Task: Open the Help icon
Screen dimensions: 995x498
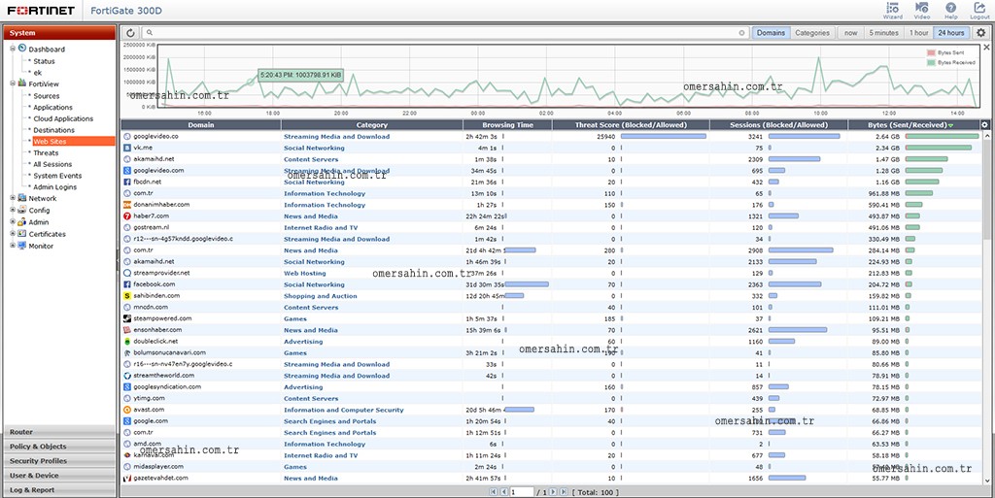Action: (x=950, y=10)
